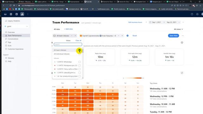
Task: Open the Calendar icon in Front top bar
Action: [11, 14]
